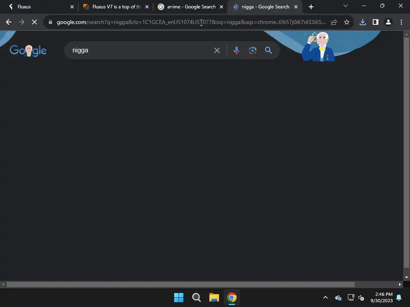
Task: Clear the search box text
Action: point(217,50)
